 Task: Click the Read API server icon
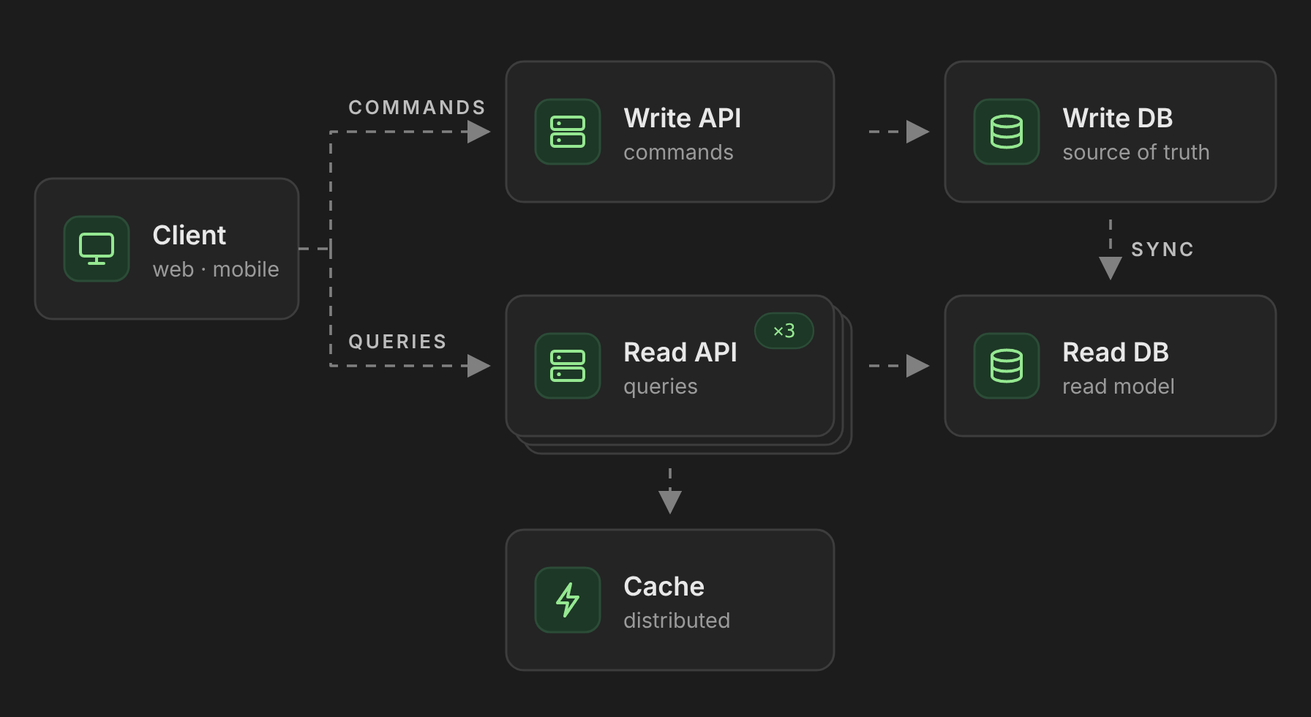pyautogui.click(x=568, y=366)
